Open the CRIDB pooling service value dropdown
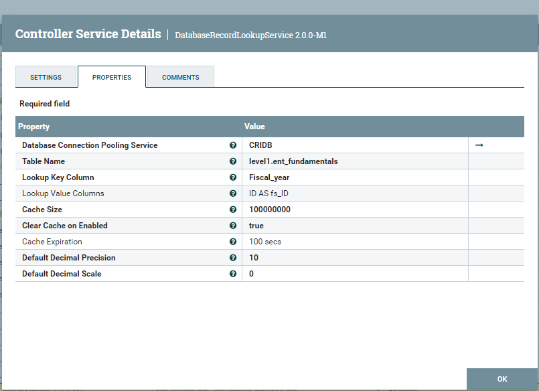The image size is (539, 391). (355, 145)
